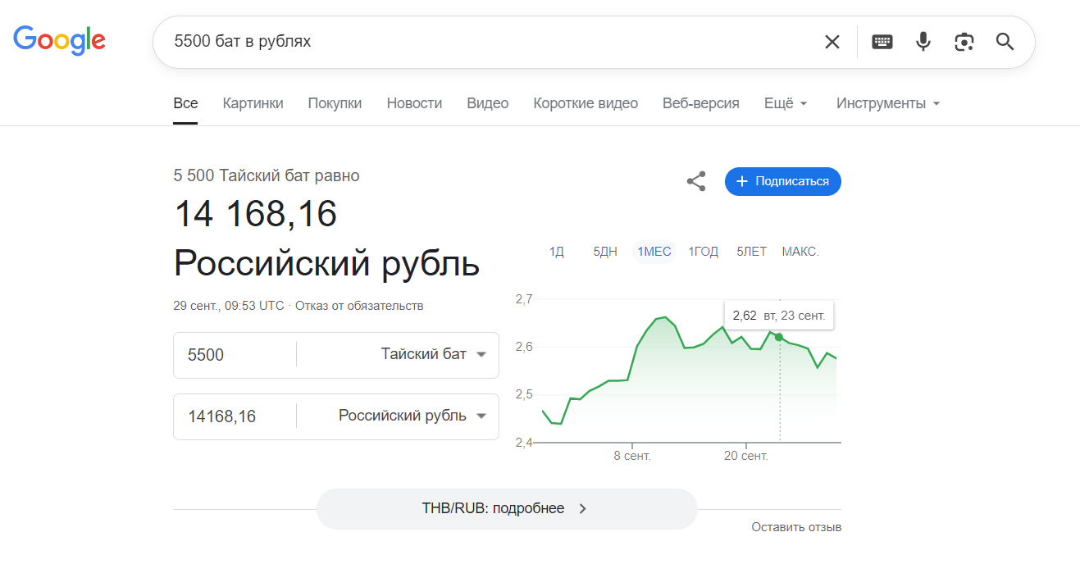Open THB/RUB: подробнее link
Image resolution: width=1080 pixels, height=564 pixels.
click(x=507, y=508)
